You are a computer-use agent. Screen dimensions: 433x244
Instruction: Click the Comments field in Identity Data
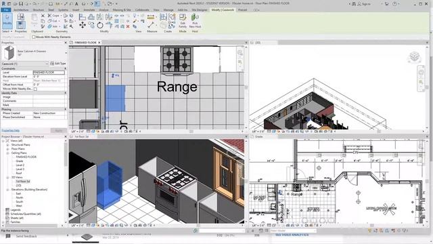(49, 101)
